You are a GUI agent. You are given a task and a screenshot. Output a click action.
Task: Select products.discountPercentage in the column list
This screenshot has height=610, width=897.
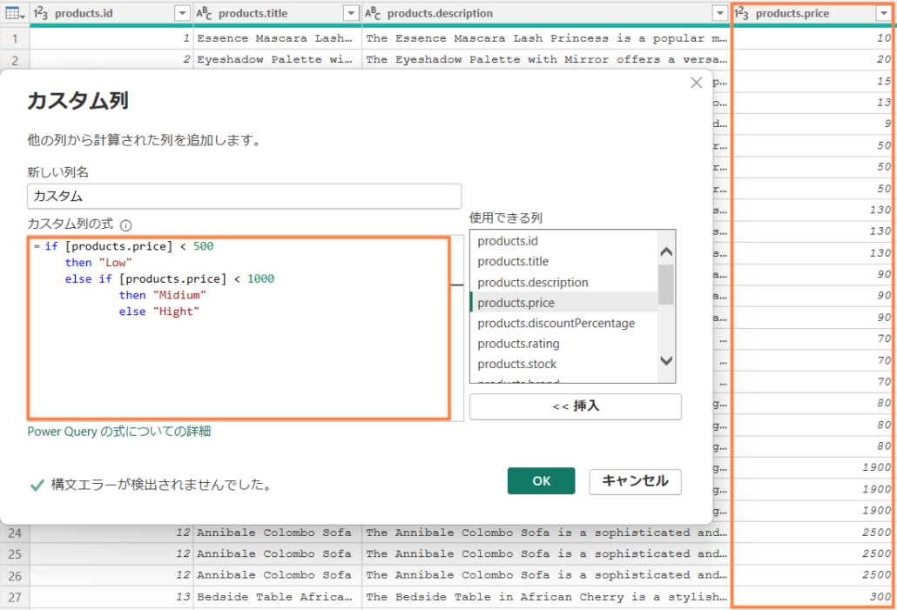click(x=556, y=323)
